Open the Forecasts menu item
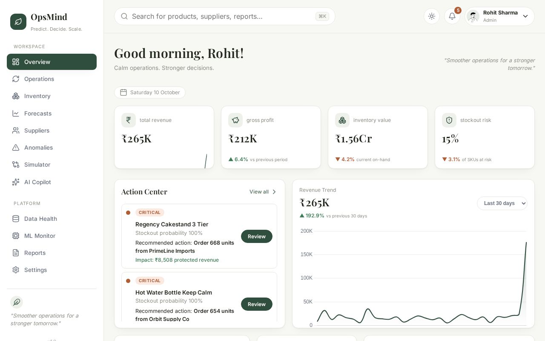The height and width of the screenshot is (341, 545). (52, 113)
